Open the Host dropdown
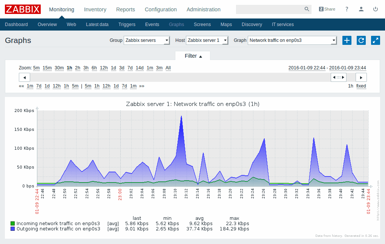The image size is (385, 244). click(x=207, y=40)
